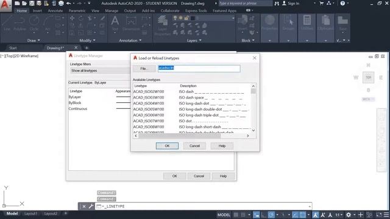390x219 pixels.
Task: Click the status bar settings gear icon
Action: 349,215
